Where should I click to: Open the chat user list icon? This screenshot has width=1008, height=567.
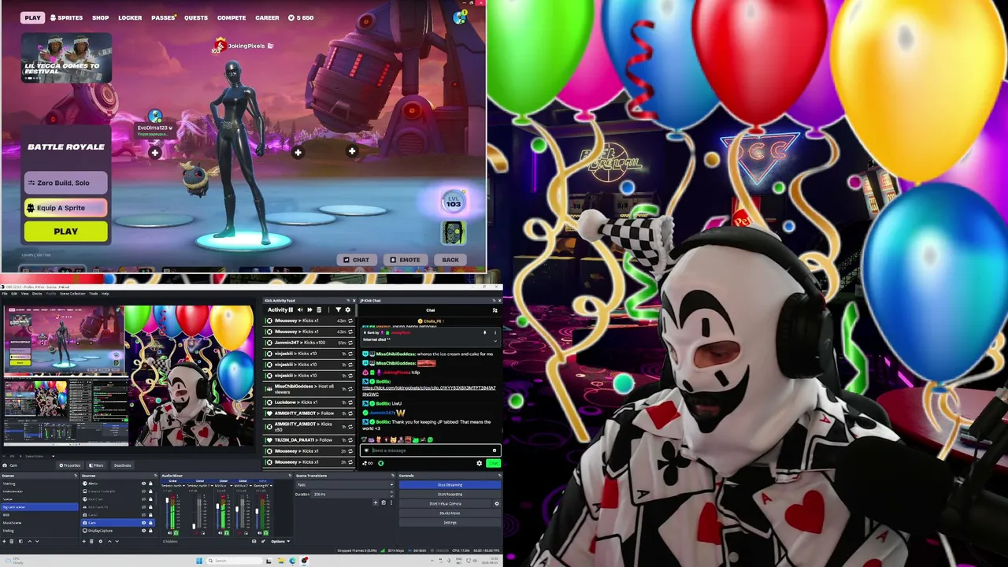pyautogui.click(x=495, y=309)
